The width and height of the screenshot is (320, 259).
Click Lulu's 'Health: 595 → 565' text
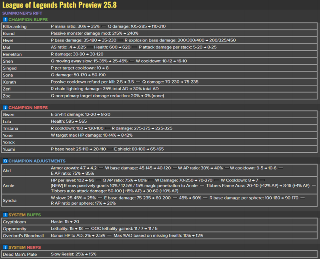point(69,122)
